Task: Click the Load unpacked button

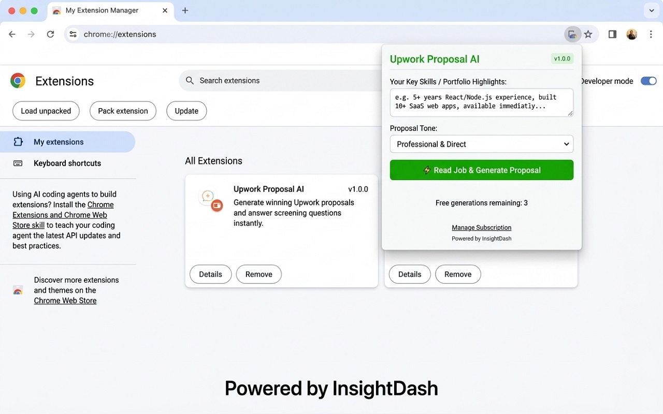Action: point(46,111)
